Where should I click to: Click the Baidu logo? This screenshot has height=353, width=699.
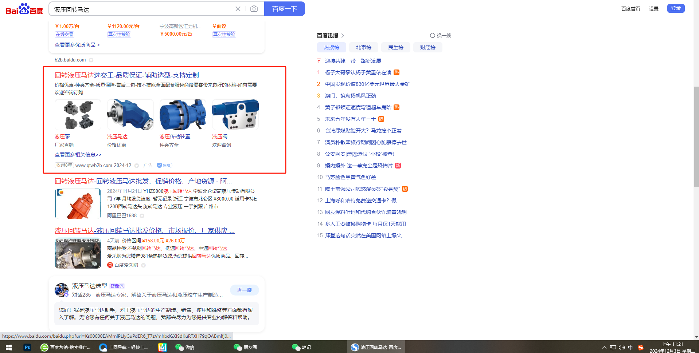[24, 9]
